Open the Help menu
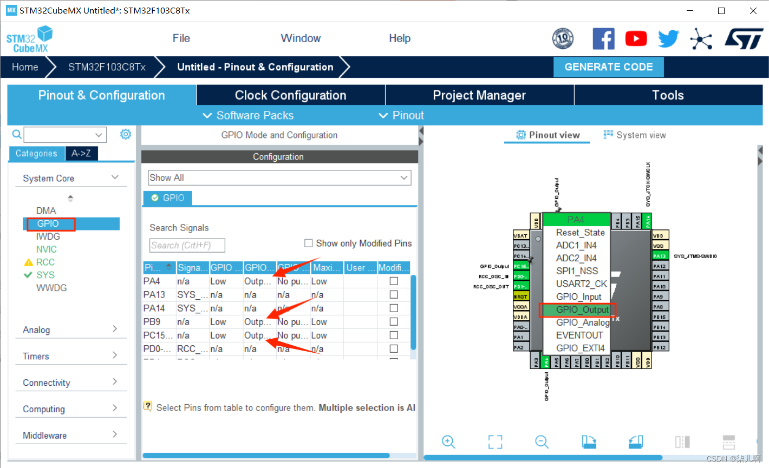This screenshot has height=468, width=769. point(400,38)
